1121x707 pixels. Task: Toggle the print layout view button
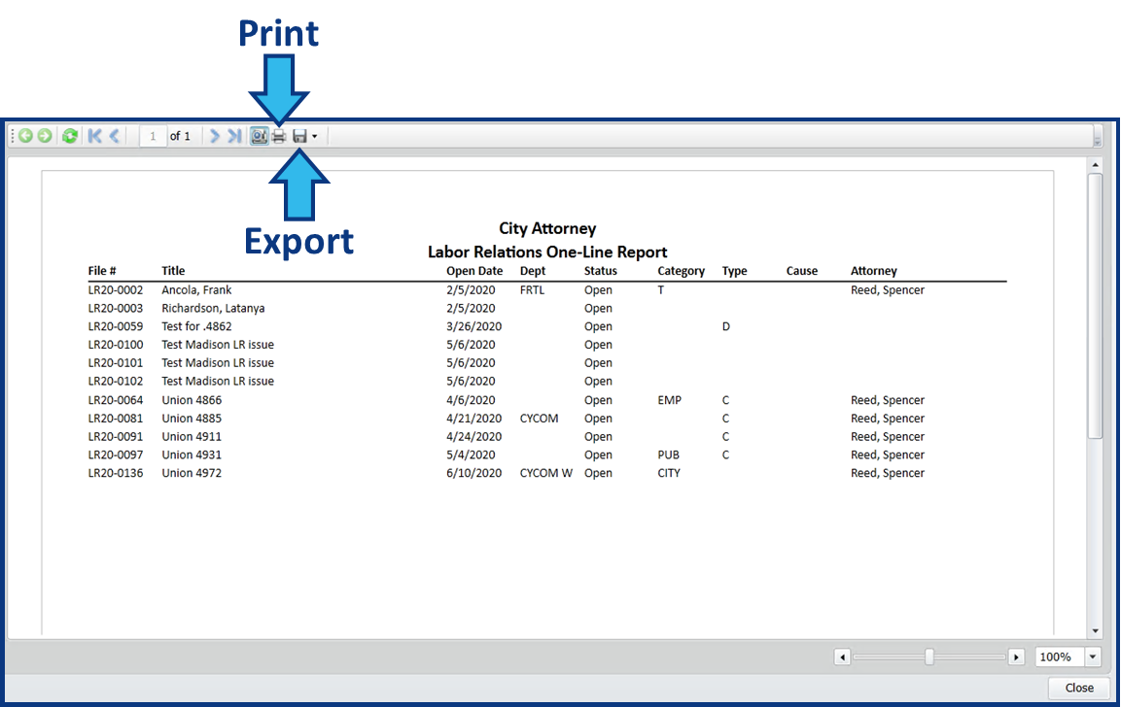(x=259, y=136)
